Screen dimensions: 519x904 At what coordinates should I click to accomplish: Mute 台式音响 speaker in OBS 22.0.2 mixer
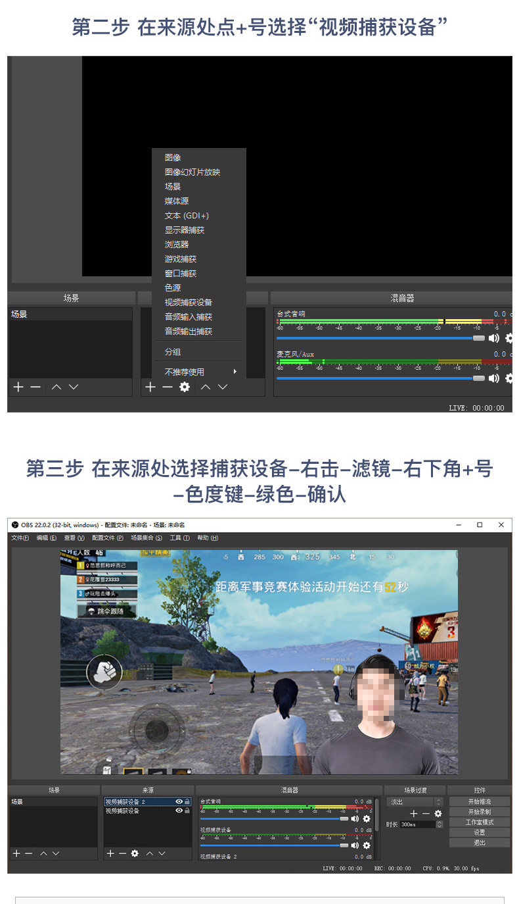tap(355, 818)
